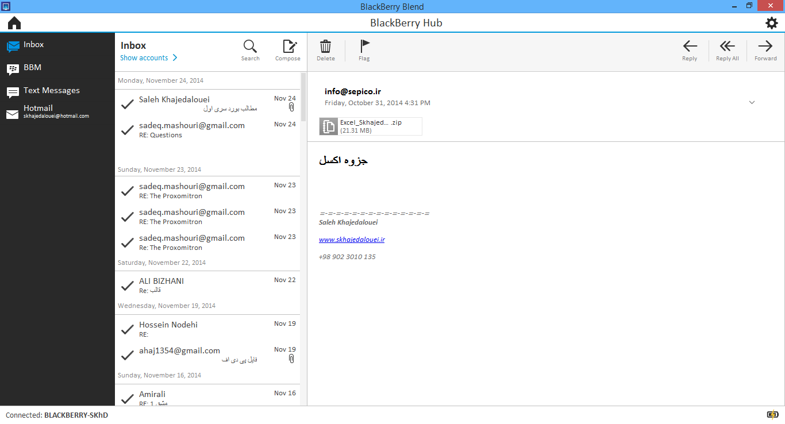Click the Reply All arrow icon

point(727,47)
